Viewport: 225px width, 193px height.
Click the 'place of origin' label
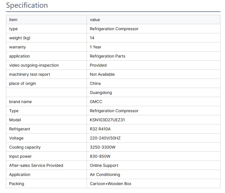[x=23, y=83]
